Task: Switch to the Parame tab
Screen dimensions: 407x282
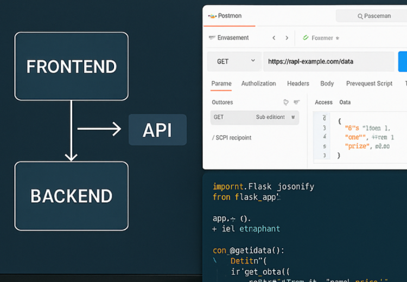Action: click(x=221, y=84)
